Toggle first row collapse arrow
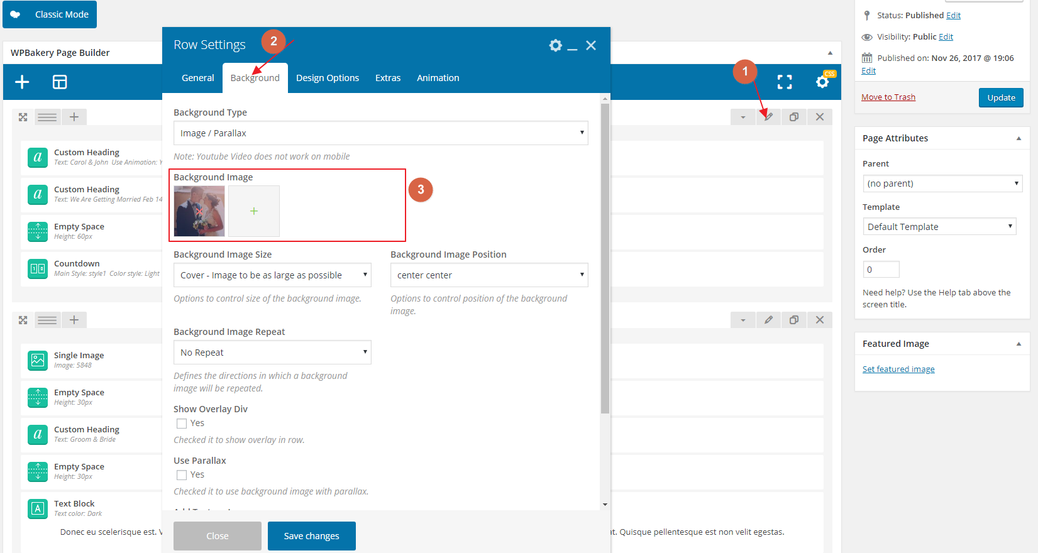 [743, 117]
